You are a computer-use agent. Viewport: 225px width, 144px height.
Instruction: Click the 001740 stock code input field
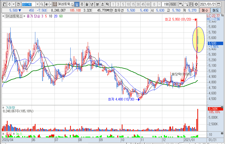(x=28, y=4)
